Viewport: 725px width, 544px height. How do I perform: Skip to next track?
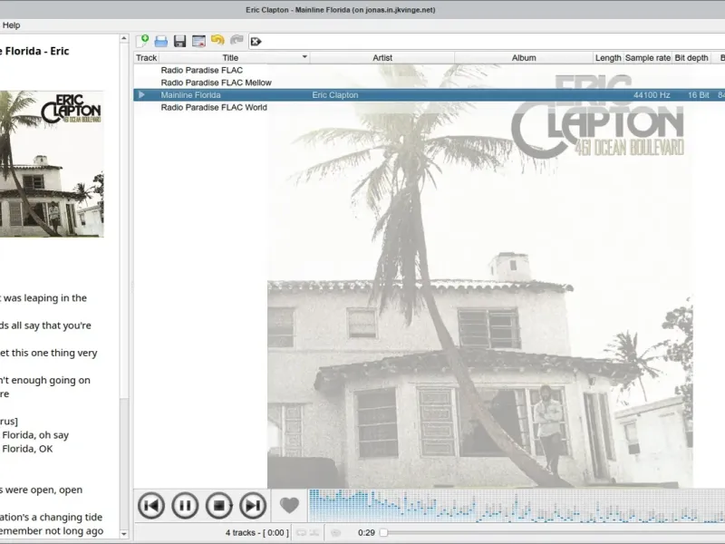(253, 505)
